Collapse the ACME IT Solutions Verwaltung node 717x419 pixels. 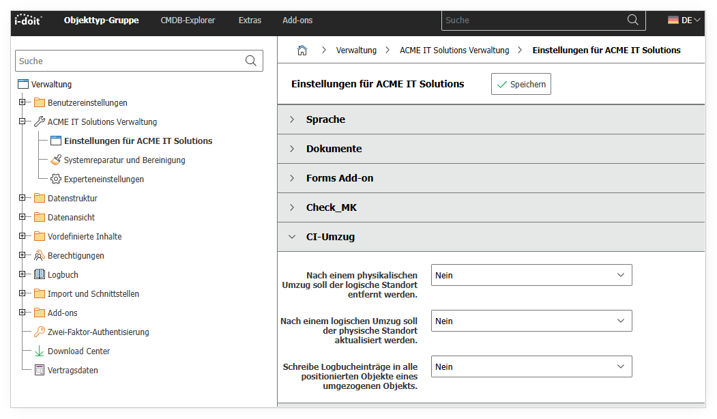pos(22,121)
